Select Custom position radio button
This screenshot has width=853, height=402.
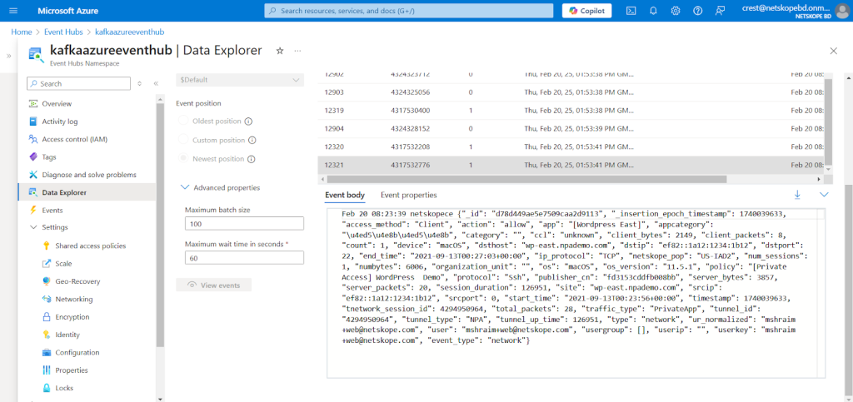point(183,140)
